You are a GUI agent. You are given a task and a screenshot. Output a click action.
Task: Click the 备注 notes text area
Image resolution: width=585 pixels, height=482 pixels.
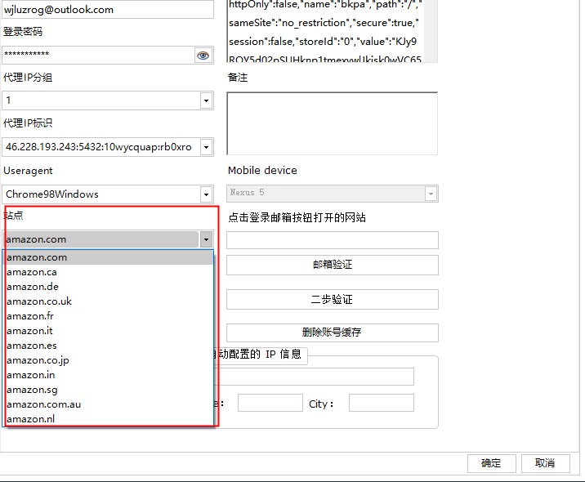332,123
